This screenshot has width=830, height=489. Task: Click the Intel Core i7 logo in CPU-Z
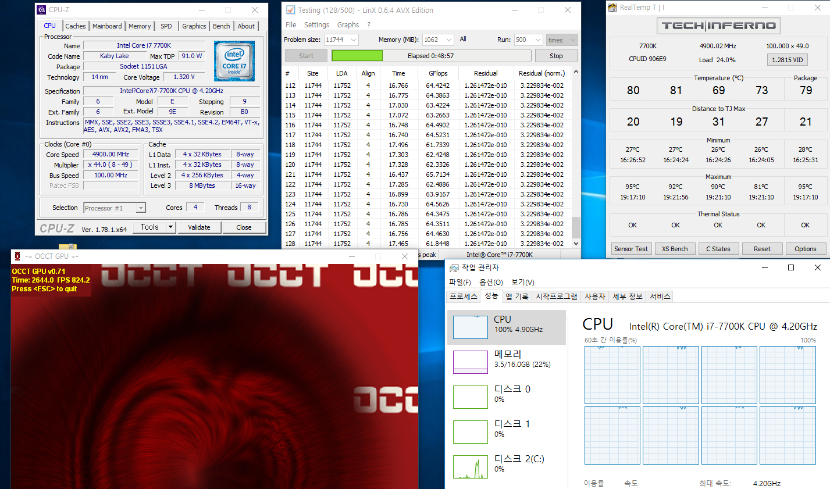(234, 61)
